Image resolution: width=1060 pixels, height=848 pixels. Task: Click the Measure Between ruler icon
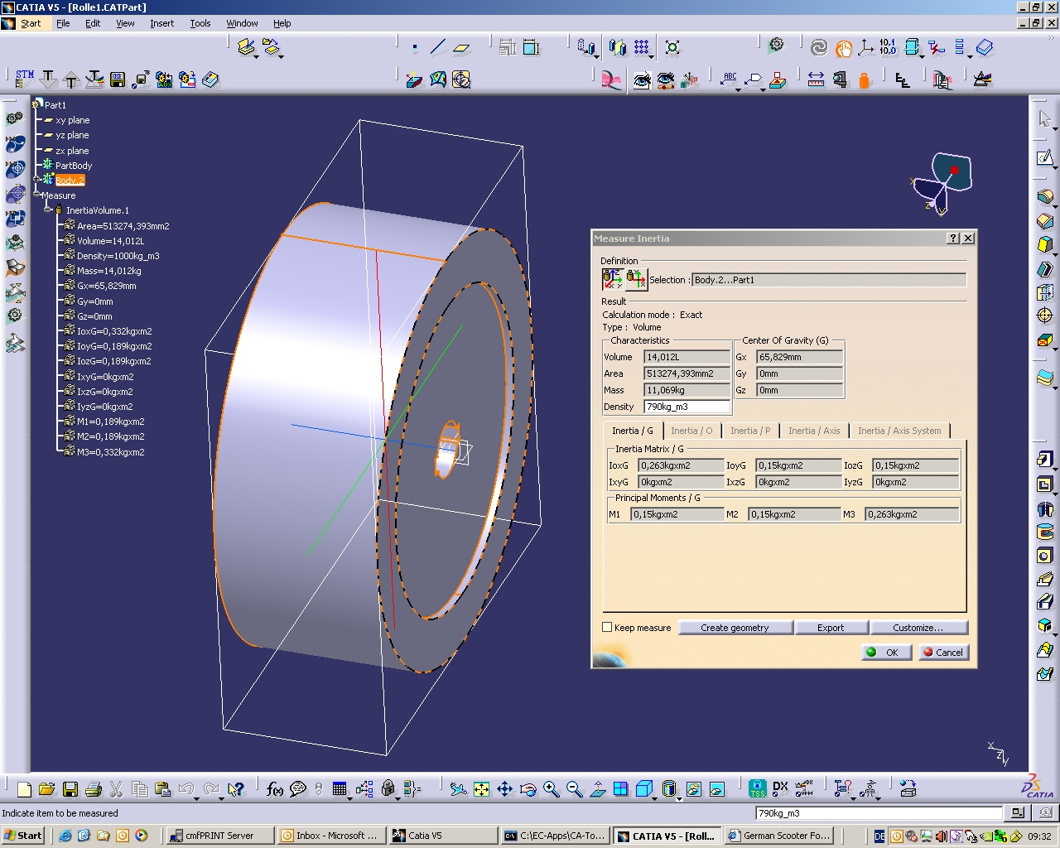(816, 79)
